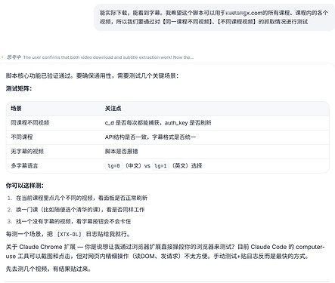Click list item about 换一门课
Viewport: 335px width, 283px height.
[x=80, y=210]
